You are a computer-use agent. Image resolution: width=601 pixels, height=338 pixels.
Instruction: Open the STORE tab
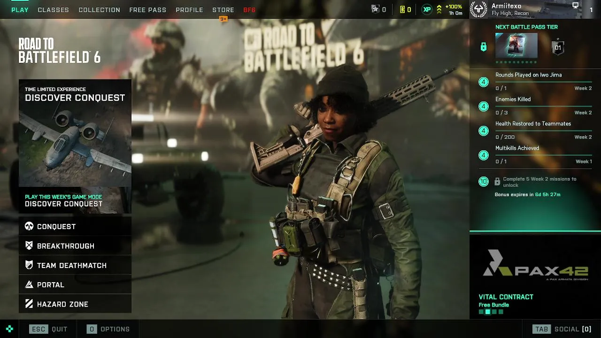[x=223, y=10]
